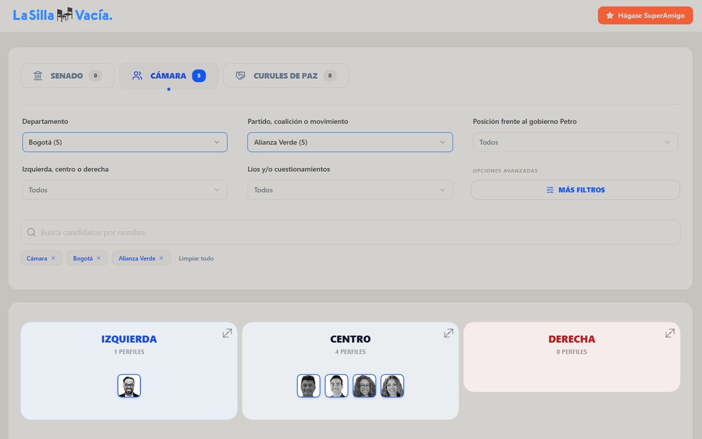The width and height of the screenshot is (702, 439).
Task: Open first candidate photo under Centro
Action: pos(308,386)
